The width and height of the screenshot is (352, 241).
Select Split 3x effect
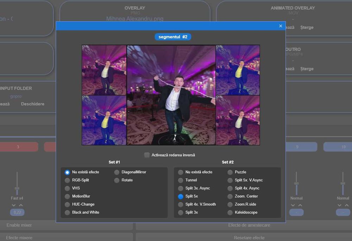coord(181,213)
